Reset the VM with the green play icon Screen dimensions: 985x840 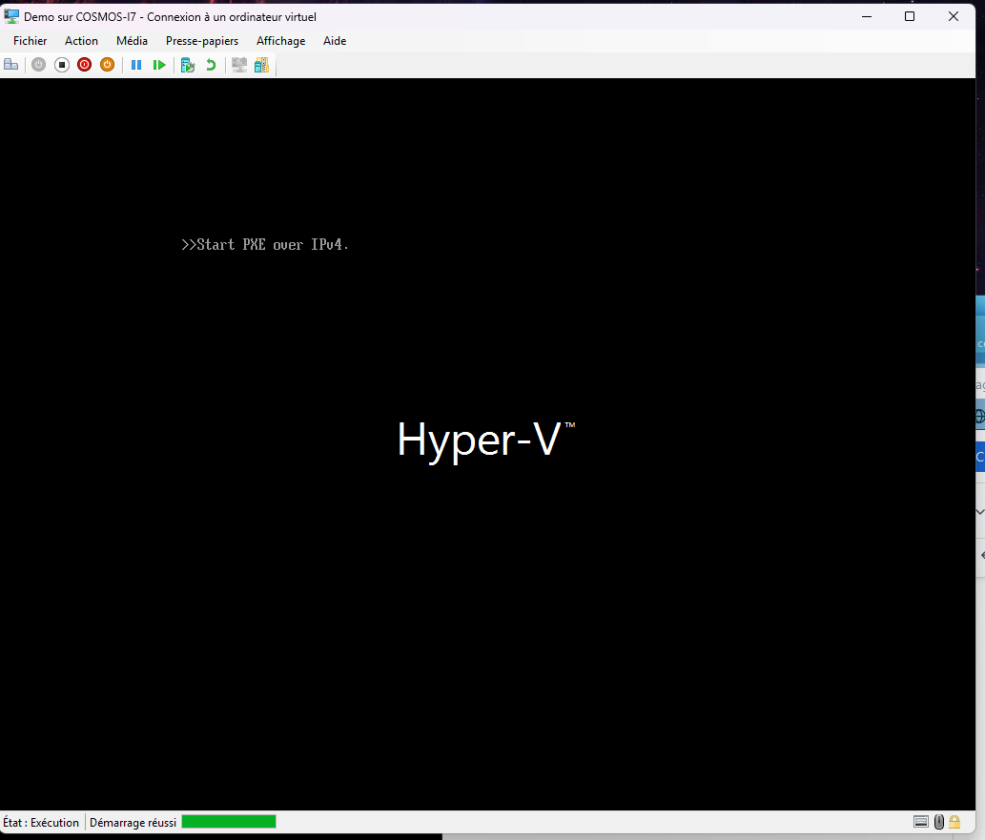click(159, 65)
